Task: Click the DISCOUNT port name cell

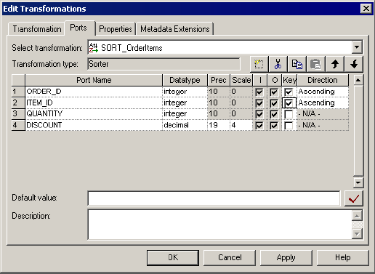Action: click(x=94, y=125)
